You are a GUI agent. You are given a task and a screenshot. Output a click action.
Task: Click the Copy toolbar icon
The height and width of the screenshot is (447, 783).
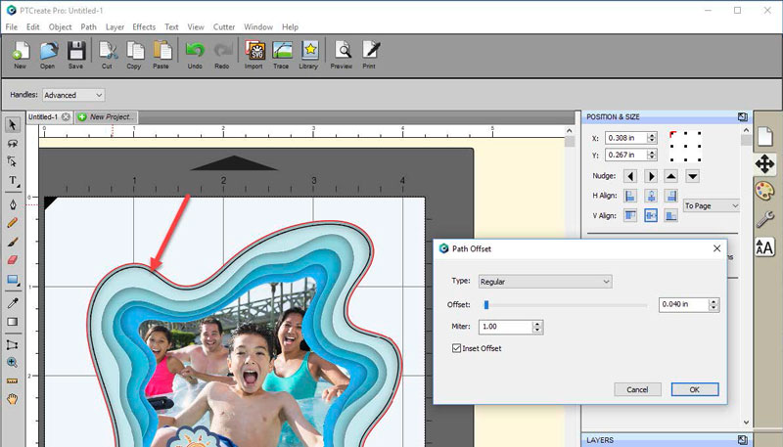click(134, 55)
